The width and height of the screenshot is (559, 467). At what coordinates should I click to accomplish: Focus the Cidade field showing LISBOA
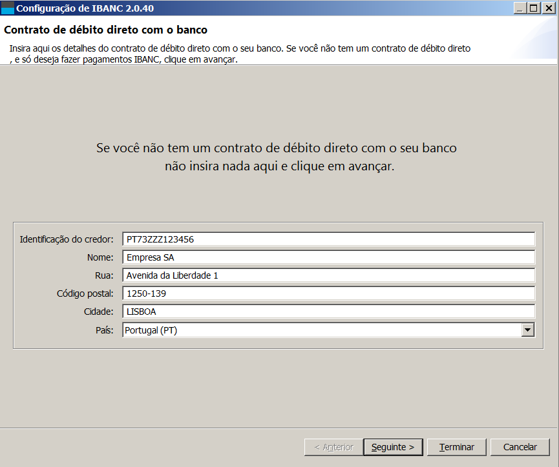pos(328,312)
